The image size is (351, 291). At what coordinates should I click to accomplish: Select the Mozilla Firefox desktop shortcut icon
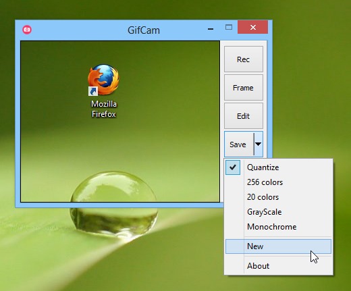(x=103, y=91)
